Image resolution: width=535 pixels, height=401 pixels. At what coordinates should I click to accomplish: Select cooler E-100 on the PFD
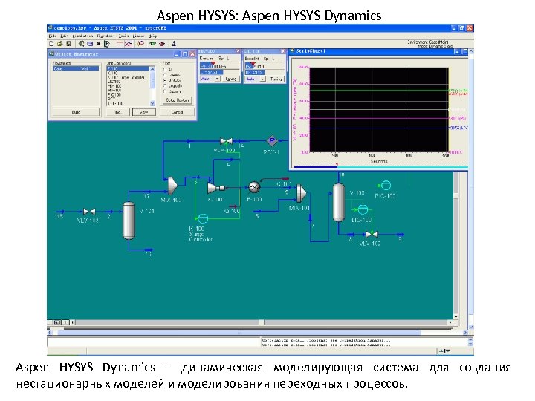(254, 187)
